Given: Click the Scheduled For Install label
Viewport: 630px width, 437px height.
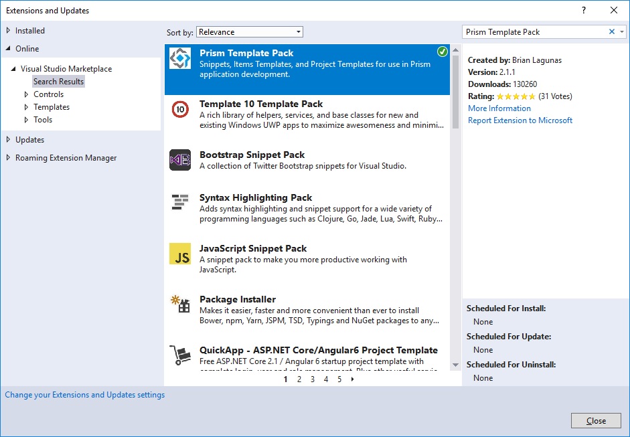Looking at the screenshot, I should click(506, 309).
